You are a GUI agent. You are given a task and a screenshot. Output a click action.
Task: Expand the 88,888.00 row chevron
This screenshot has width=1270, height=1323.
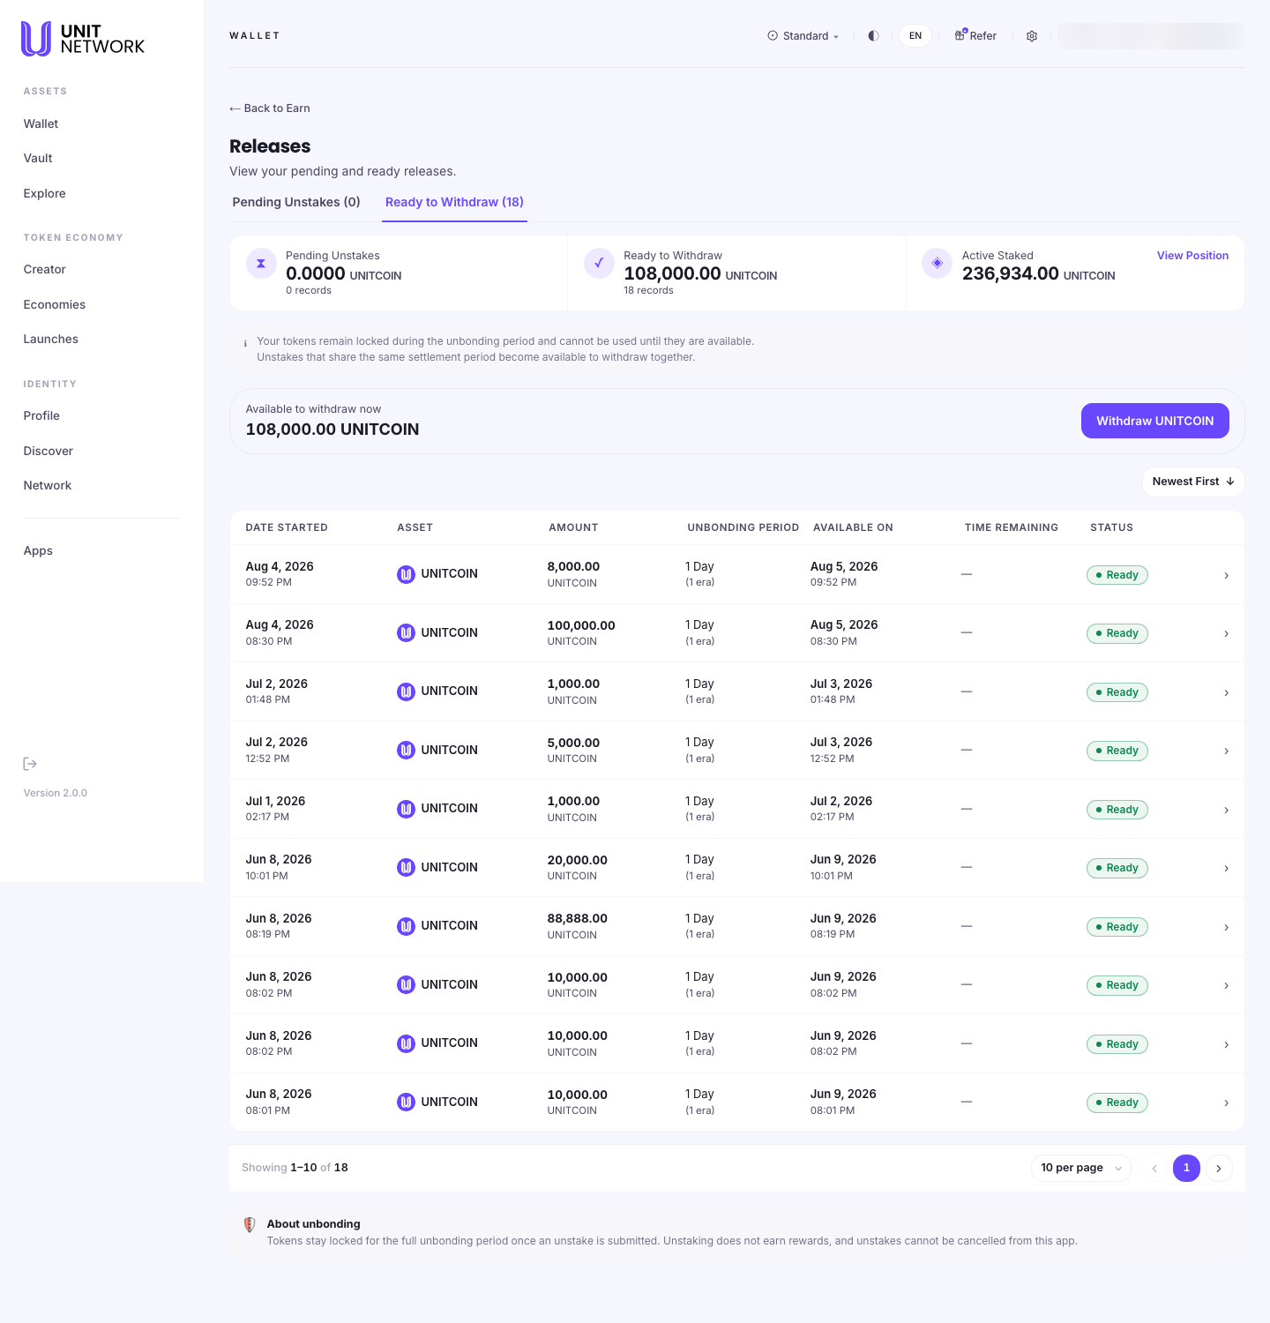tap(1226, 927)
